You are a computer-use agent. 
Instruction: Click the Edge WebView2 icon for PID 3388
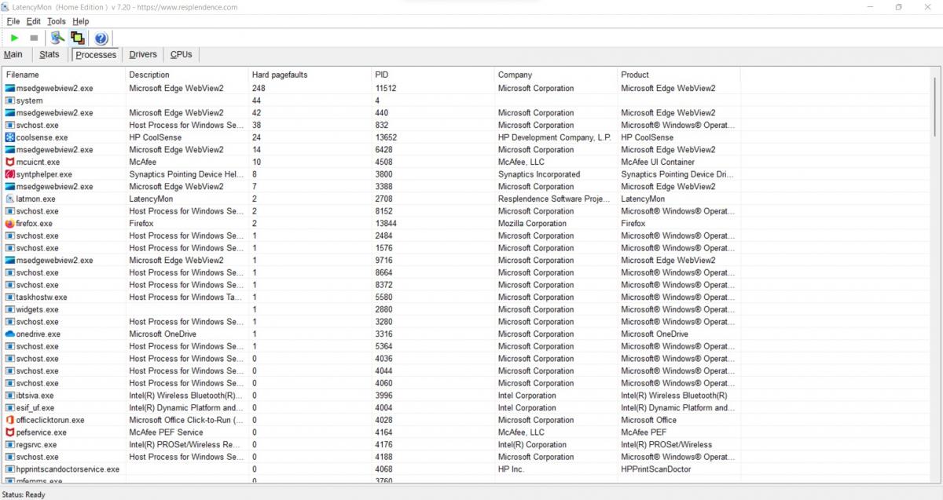click(9, 187)
